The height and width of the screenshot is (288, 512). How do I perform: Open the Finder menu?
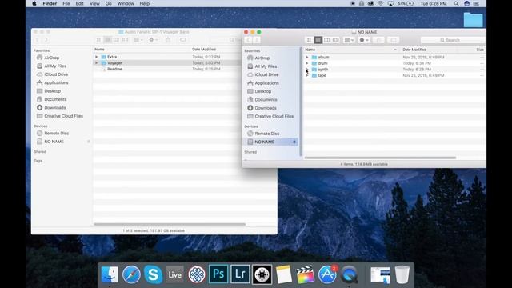[50, 3]
